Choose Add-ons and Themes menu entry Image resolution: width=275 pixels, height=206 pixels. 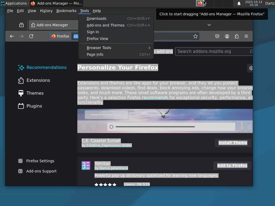coord(116,25)
